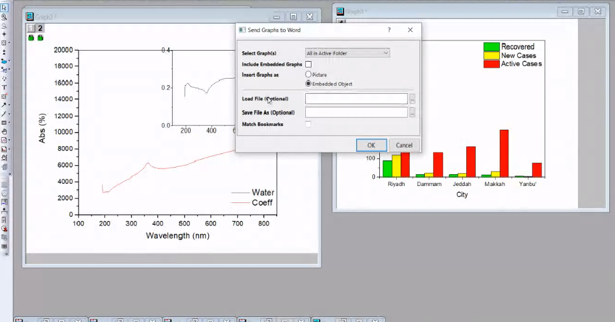Open the Select Graph(s) combo box
This screenshot has height=322, width=615.
[x=347, y=53]
